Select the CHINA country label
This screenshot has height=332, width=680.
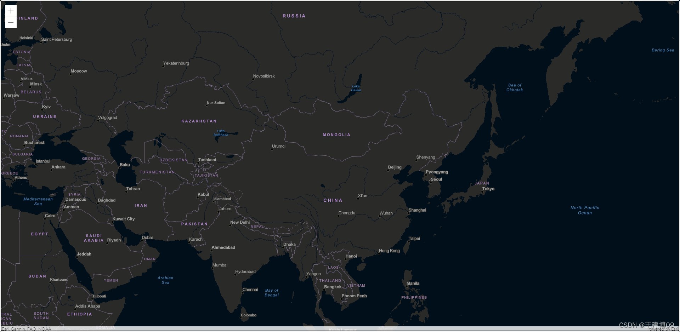click(333, 200)
